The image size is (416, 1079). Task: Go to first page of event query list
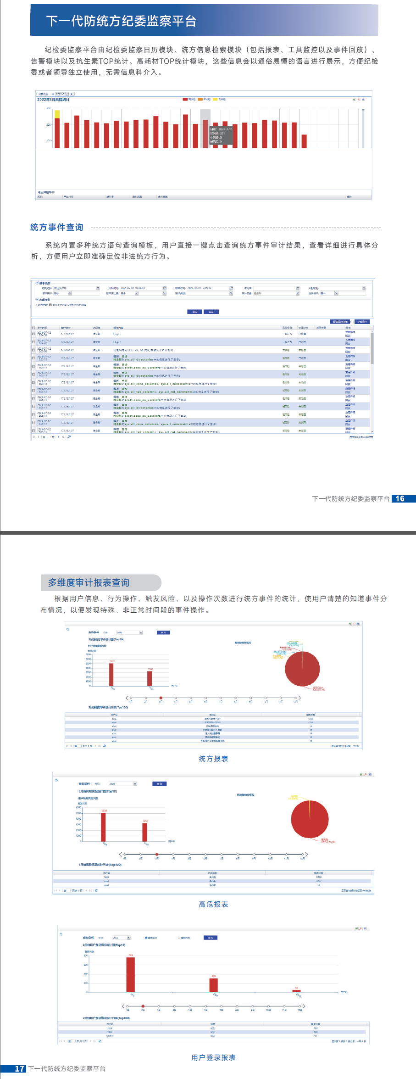coord(34,437)
